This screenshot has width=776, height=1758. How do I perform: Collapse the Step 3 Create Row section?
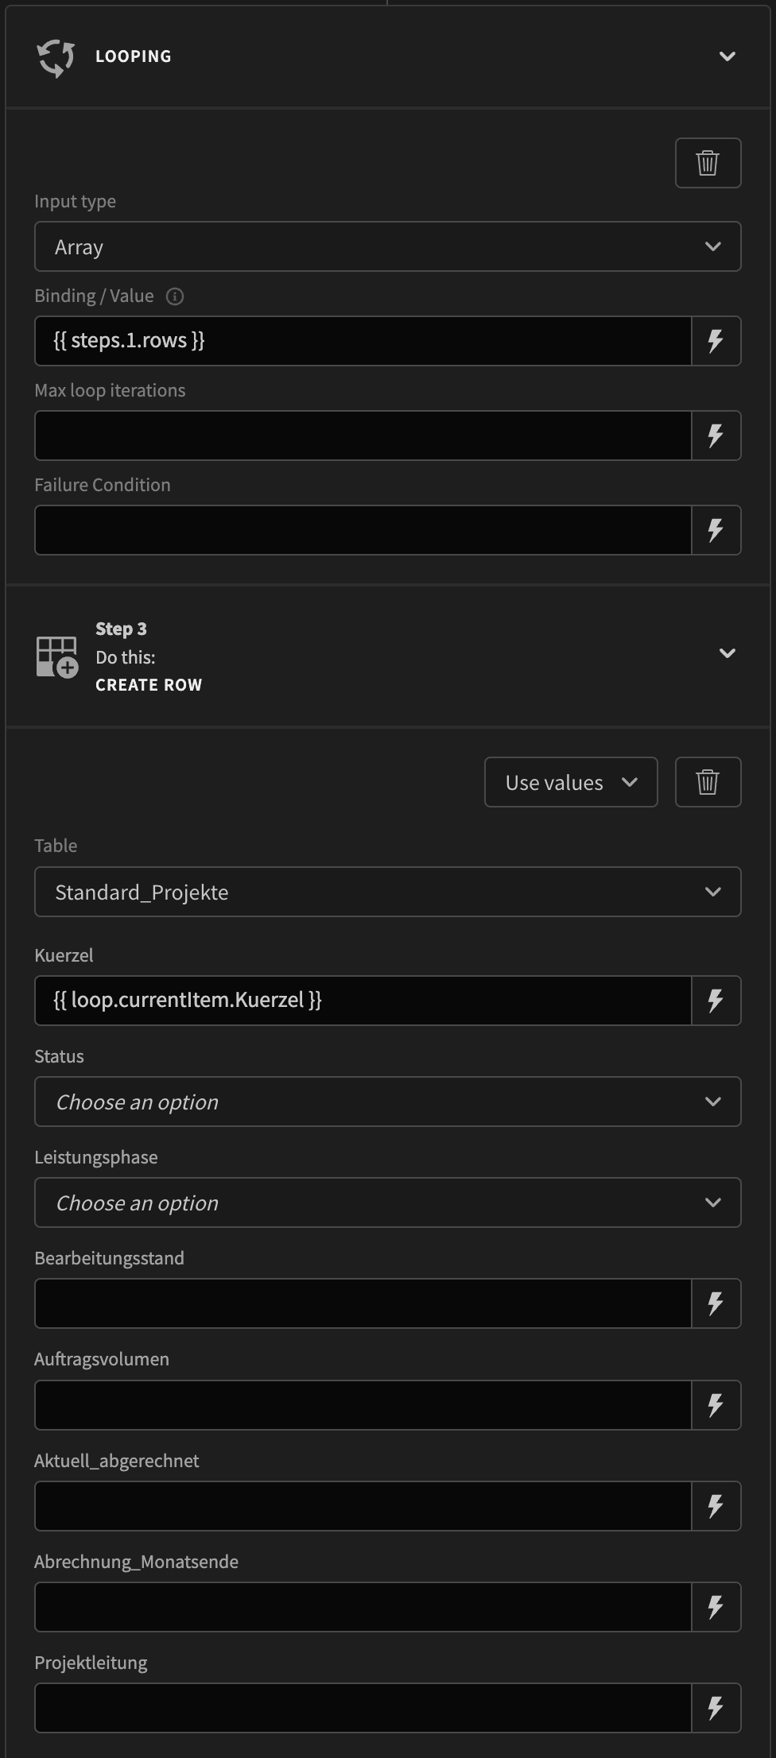coord(726,652)
